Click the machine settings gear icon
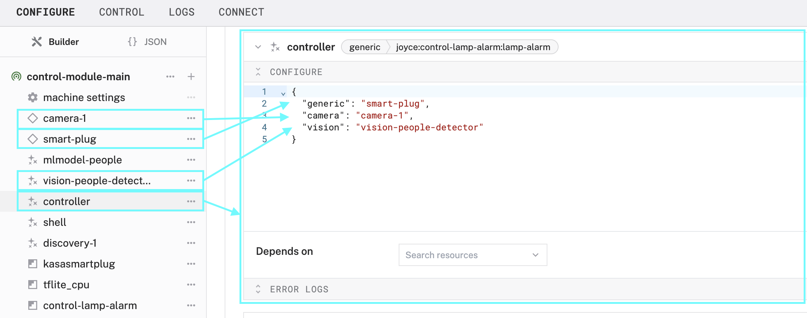 tap(33, 97)
